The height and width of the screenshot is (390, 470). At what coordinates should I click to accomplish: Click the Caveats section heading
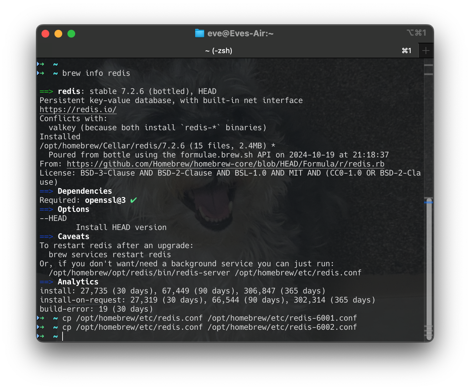(73, 236)
